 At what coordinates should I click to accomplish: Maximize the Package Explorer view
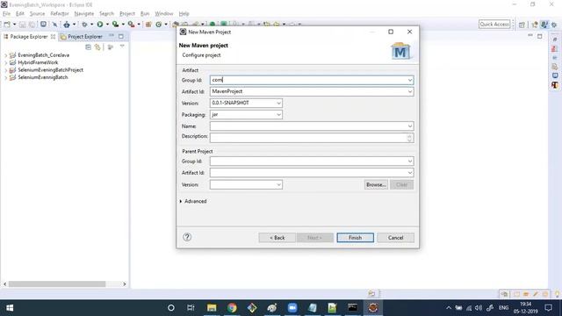pos(121,36)
